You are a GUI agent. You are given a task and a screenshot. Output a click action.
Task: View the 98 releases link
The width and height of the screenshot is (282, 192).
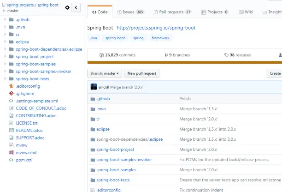point(237,55)
